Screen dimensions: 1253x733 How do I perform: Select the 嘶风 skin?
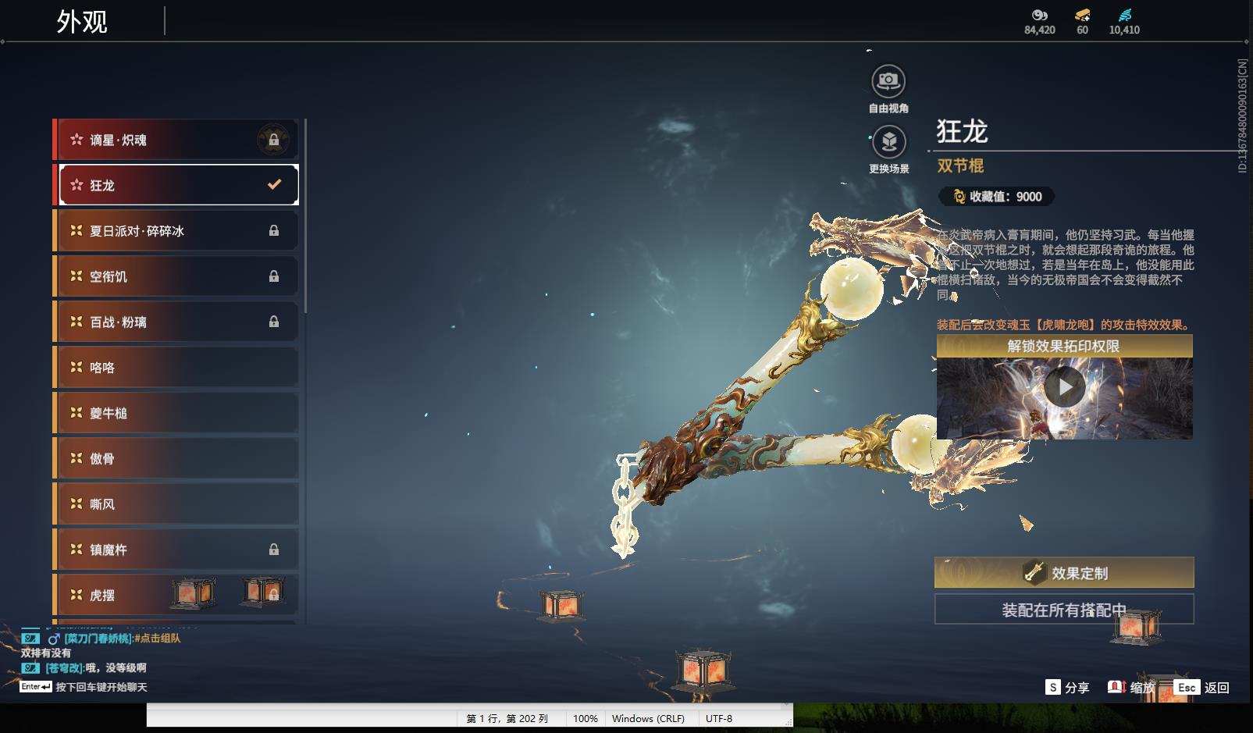[x=176, y=503]
